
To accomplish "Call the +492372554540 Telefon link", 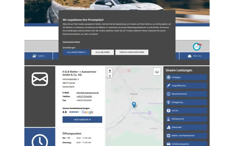I will click(x=84, y=97).
